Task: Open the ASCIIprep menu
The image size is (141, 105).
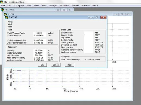Action: [x=19, y=5]
